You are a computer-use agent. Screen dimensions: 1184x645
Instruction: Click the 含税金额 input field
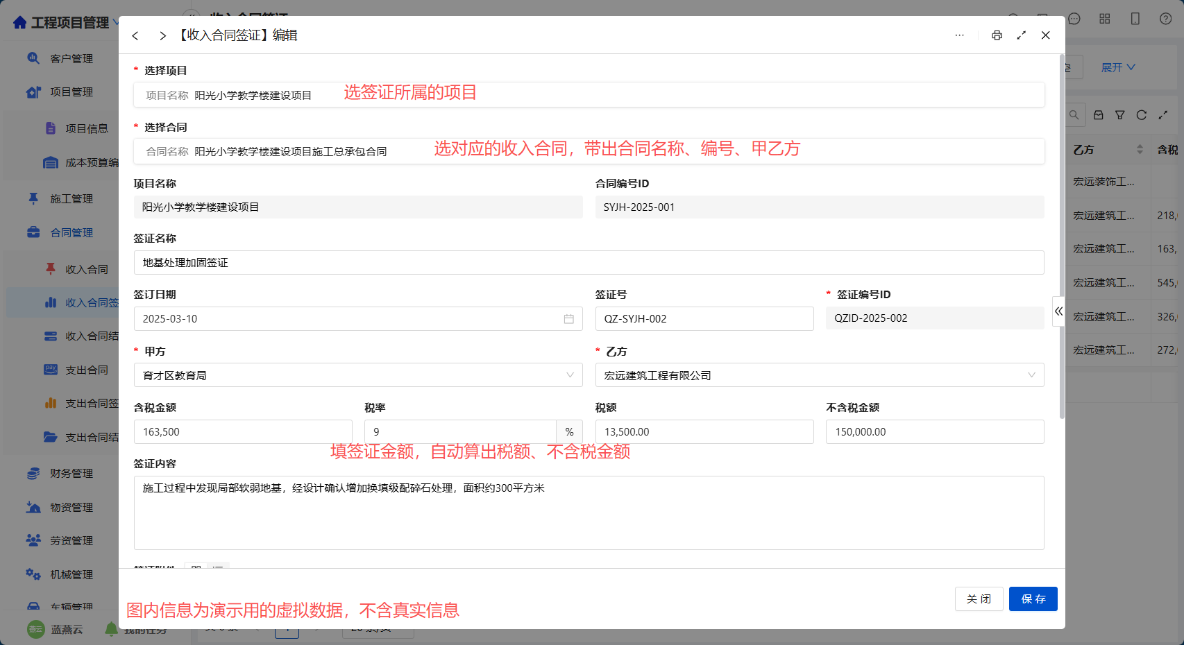click(243, 432)
